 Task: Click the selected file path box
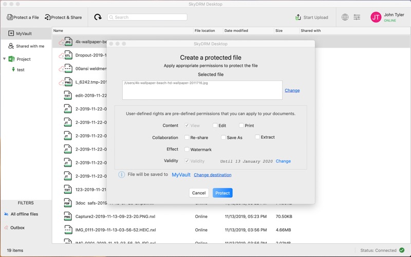[x=202, y=90]
